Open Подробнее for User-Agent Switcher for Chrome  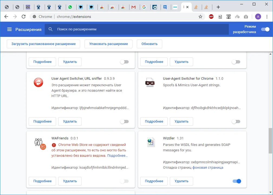click(154, 122)
